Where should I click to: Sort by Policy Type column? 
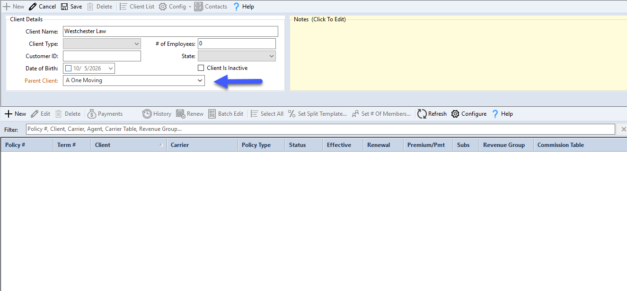262,145
